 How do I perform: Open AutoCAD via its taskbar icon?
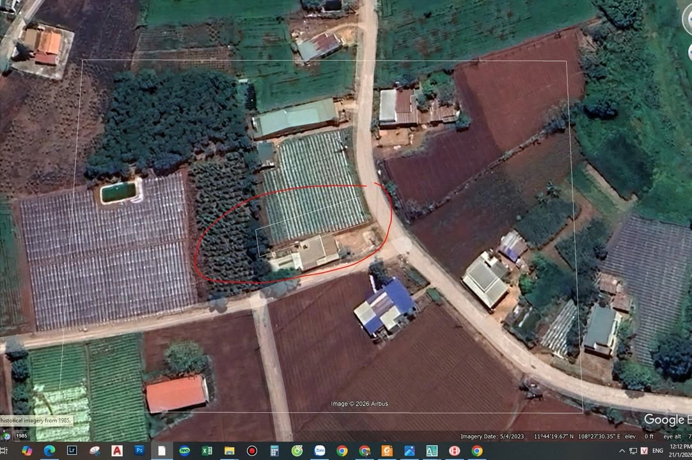tap(117, 450)
